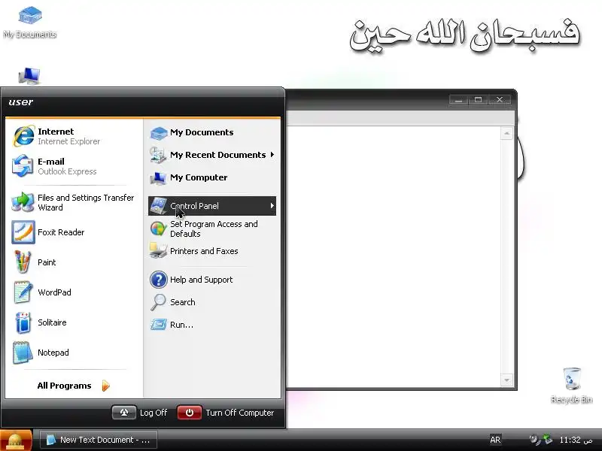Viewport: 602px width, 451px height.
Task: Start the Solitaire icon
Action: (x=23, y=322)
